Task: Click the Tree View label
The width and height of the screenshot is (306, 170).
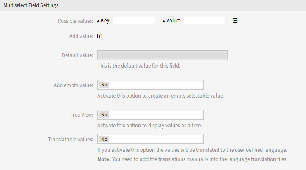Action: tap(82, 115)
